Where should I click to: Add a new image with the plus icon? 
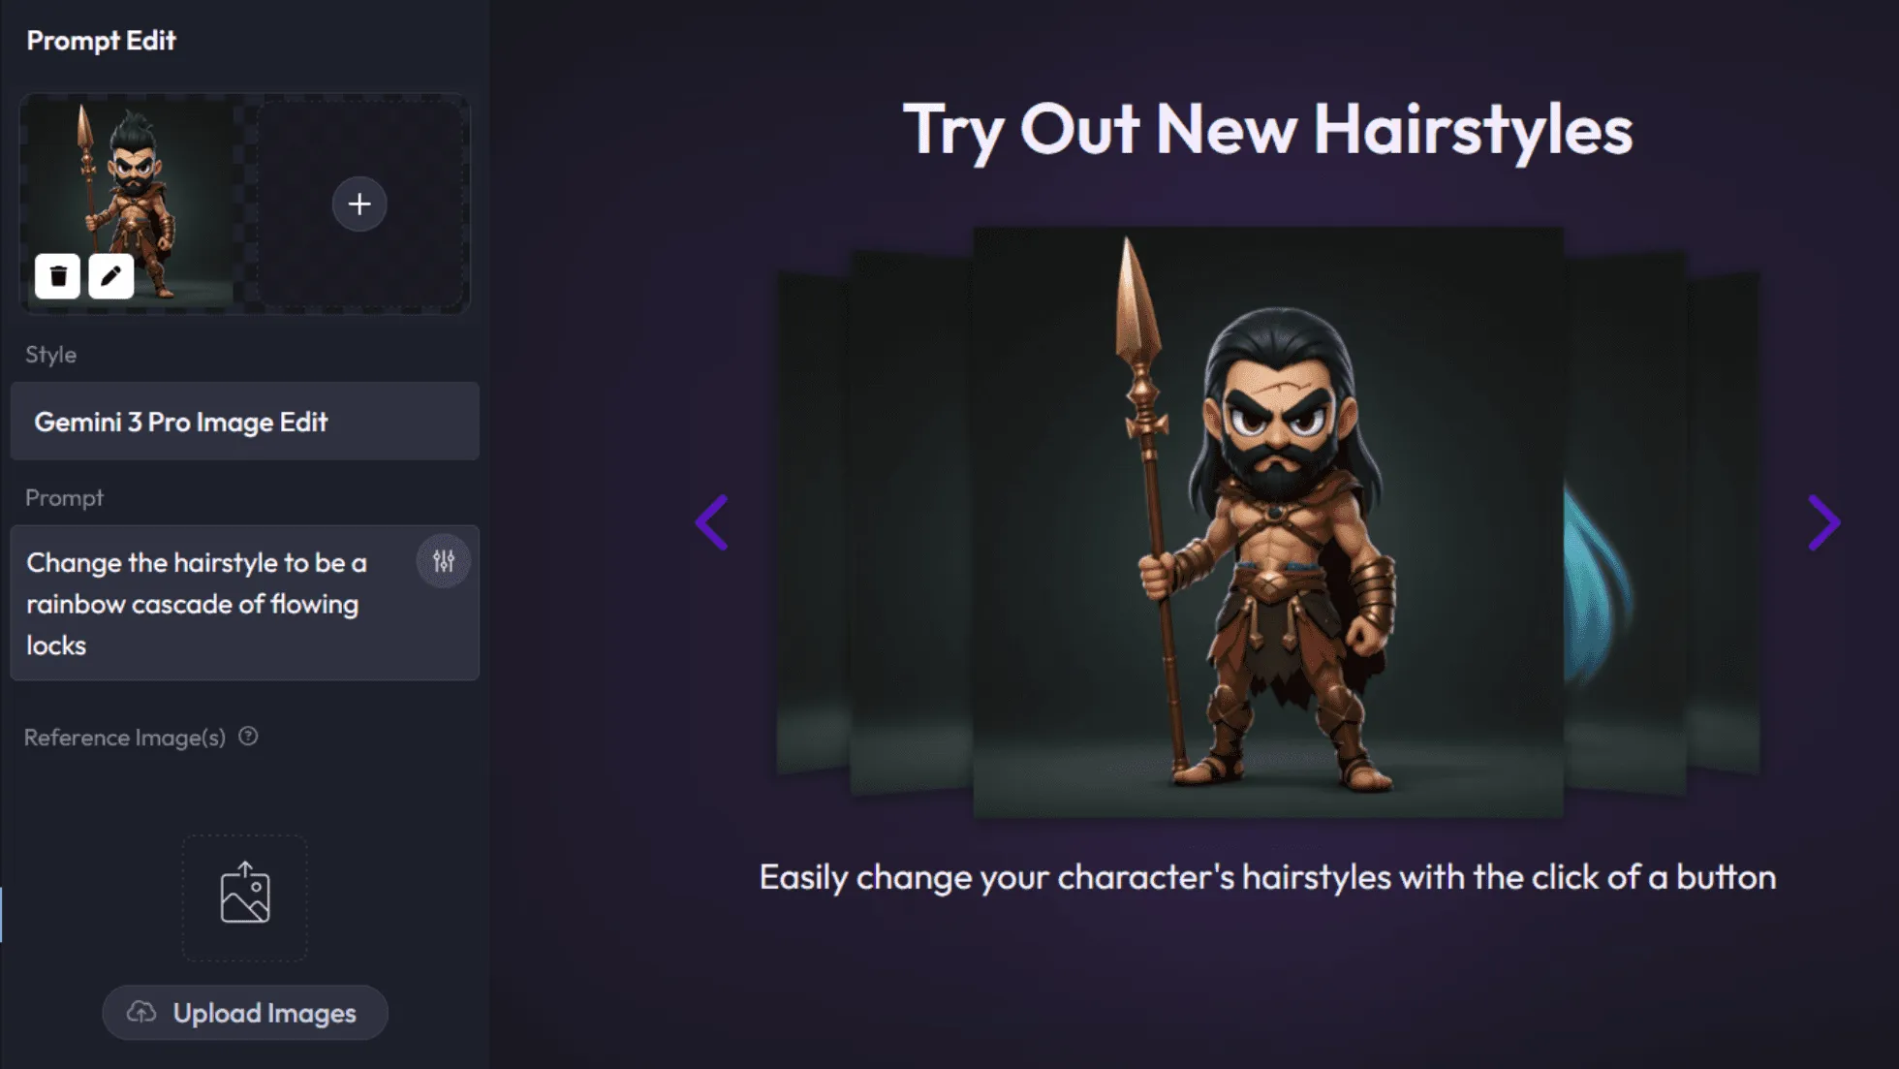[359, 204]
